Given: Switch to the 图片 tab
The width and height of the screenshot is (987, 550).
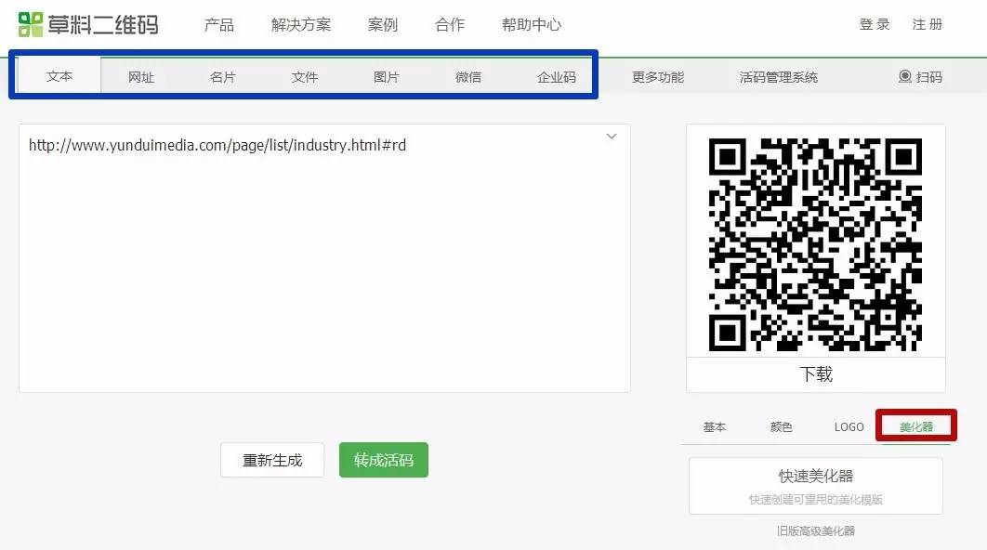Looking at the screenshot, I should click(387, 76).
